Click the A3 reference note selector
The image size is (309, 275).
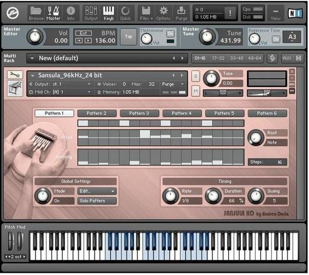(x=292, y=37)
